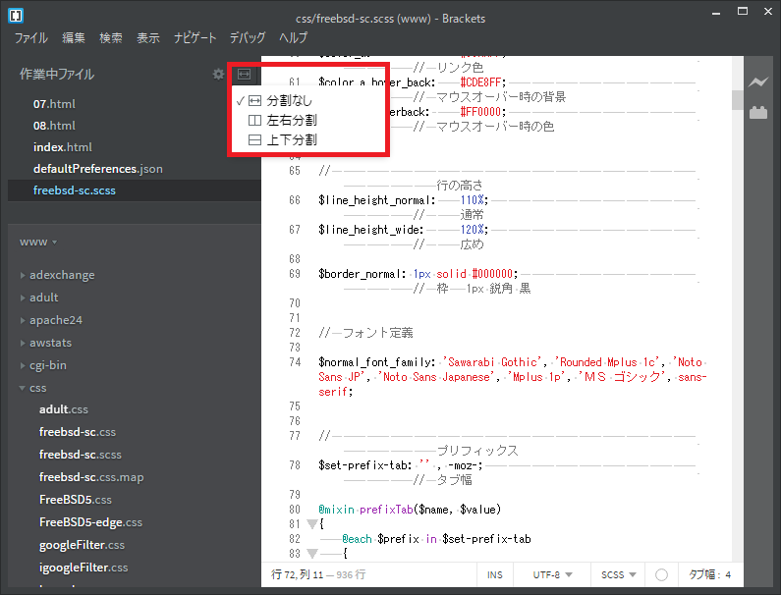Open freebsd-sc.css in the file tree
The image size is (781, 595).
78,432
